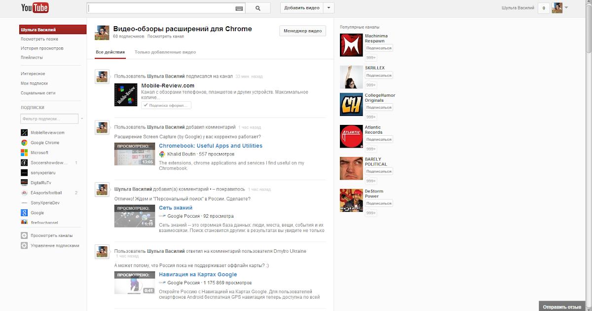Open the account avatar in header
Screen dimensions: 592x311
coord(557,8)
